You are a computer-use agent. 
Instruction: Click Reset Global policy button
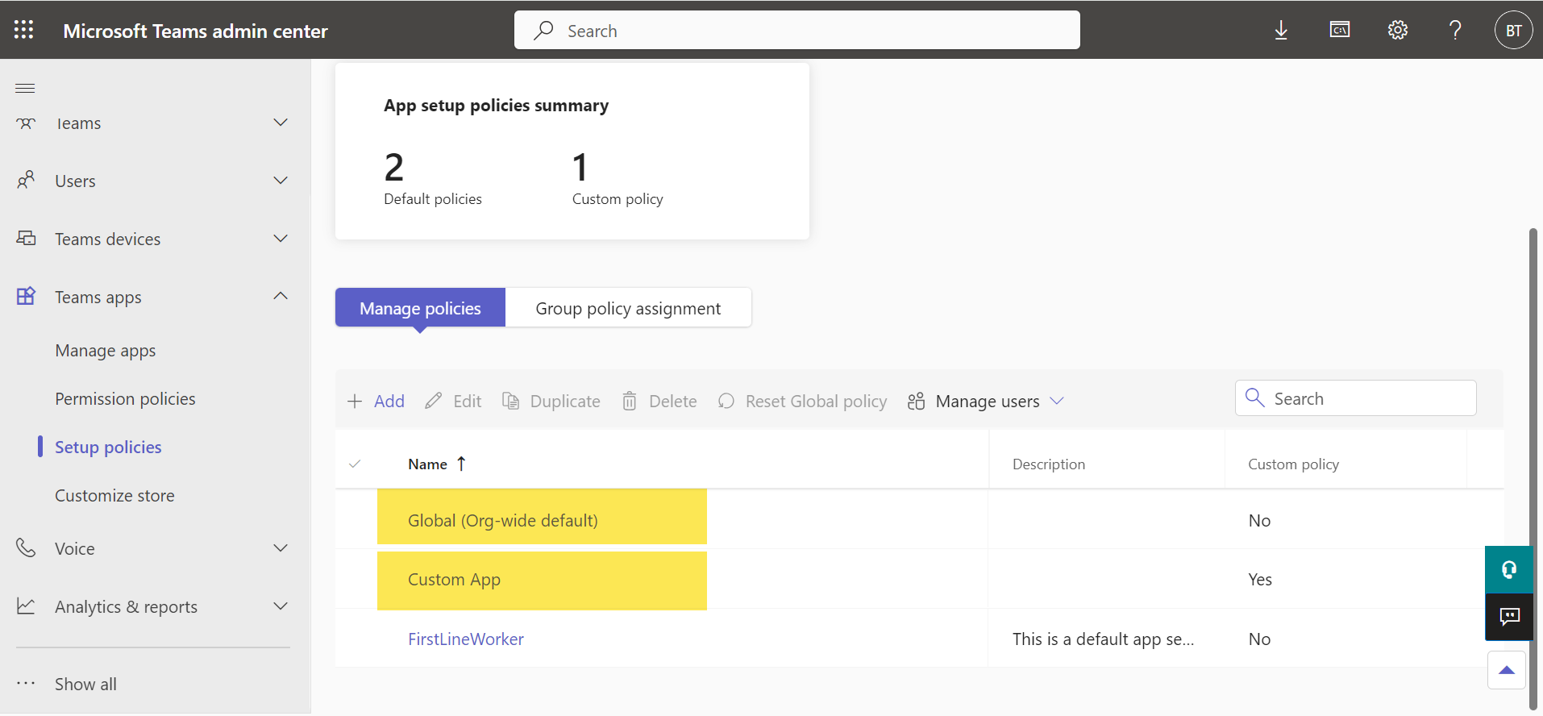coord(802,401)
